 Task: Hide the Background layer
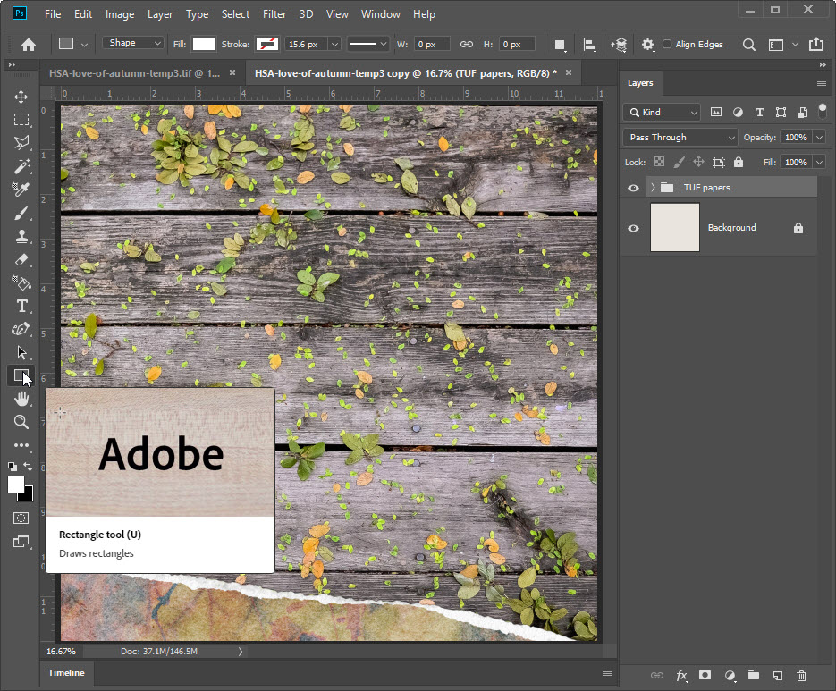[x=633, y=228]
